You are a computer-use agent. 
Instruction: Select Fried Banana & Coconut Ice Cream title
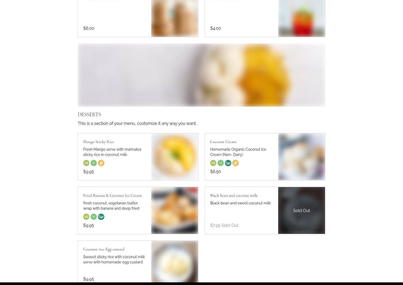112,195
